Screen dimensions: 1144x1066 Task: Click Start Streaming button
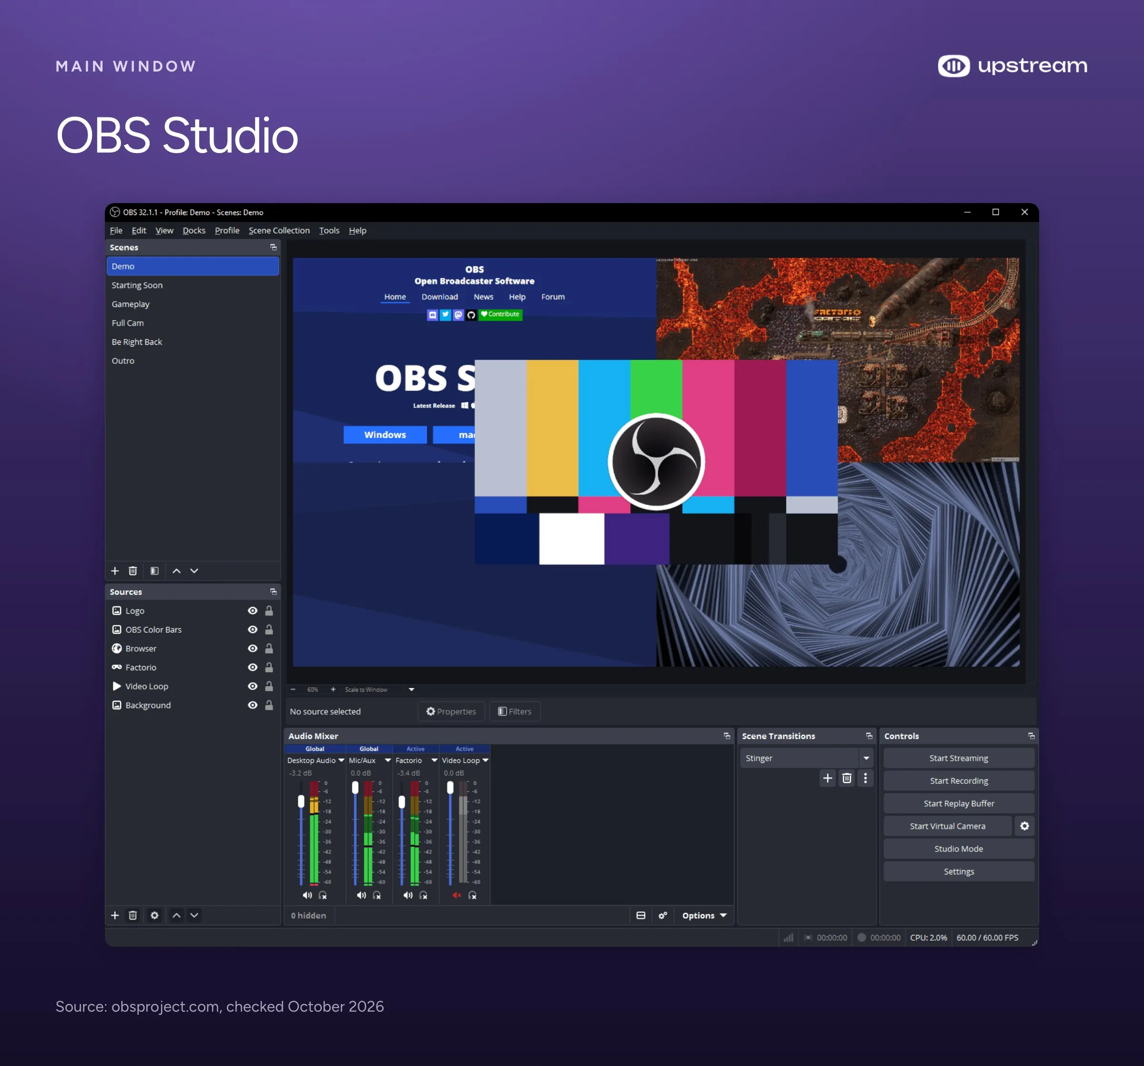pos(959,758)
